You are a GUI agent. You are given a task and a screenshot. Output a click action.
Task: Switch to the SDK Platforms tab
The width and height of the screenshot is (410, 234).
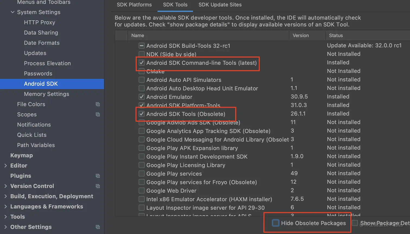[134, 5]
